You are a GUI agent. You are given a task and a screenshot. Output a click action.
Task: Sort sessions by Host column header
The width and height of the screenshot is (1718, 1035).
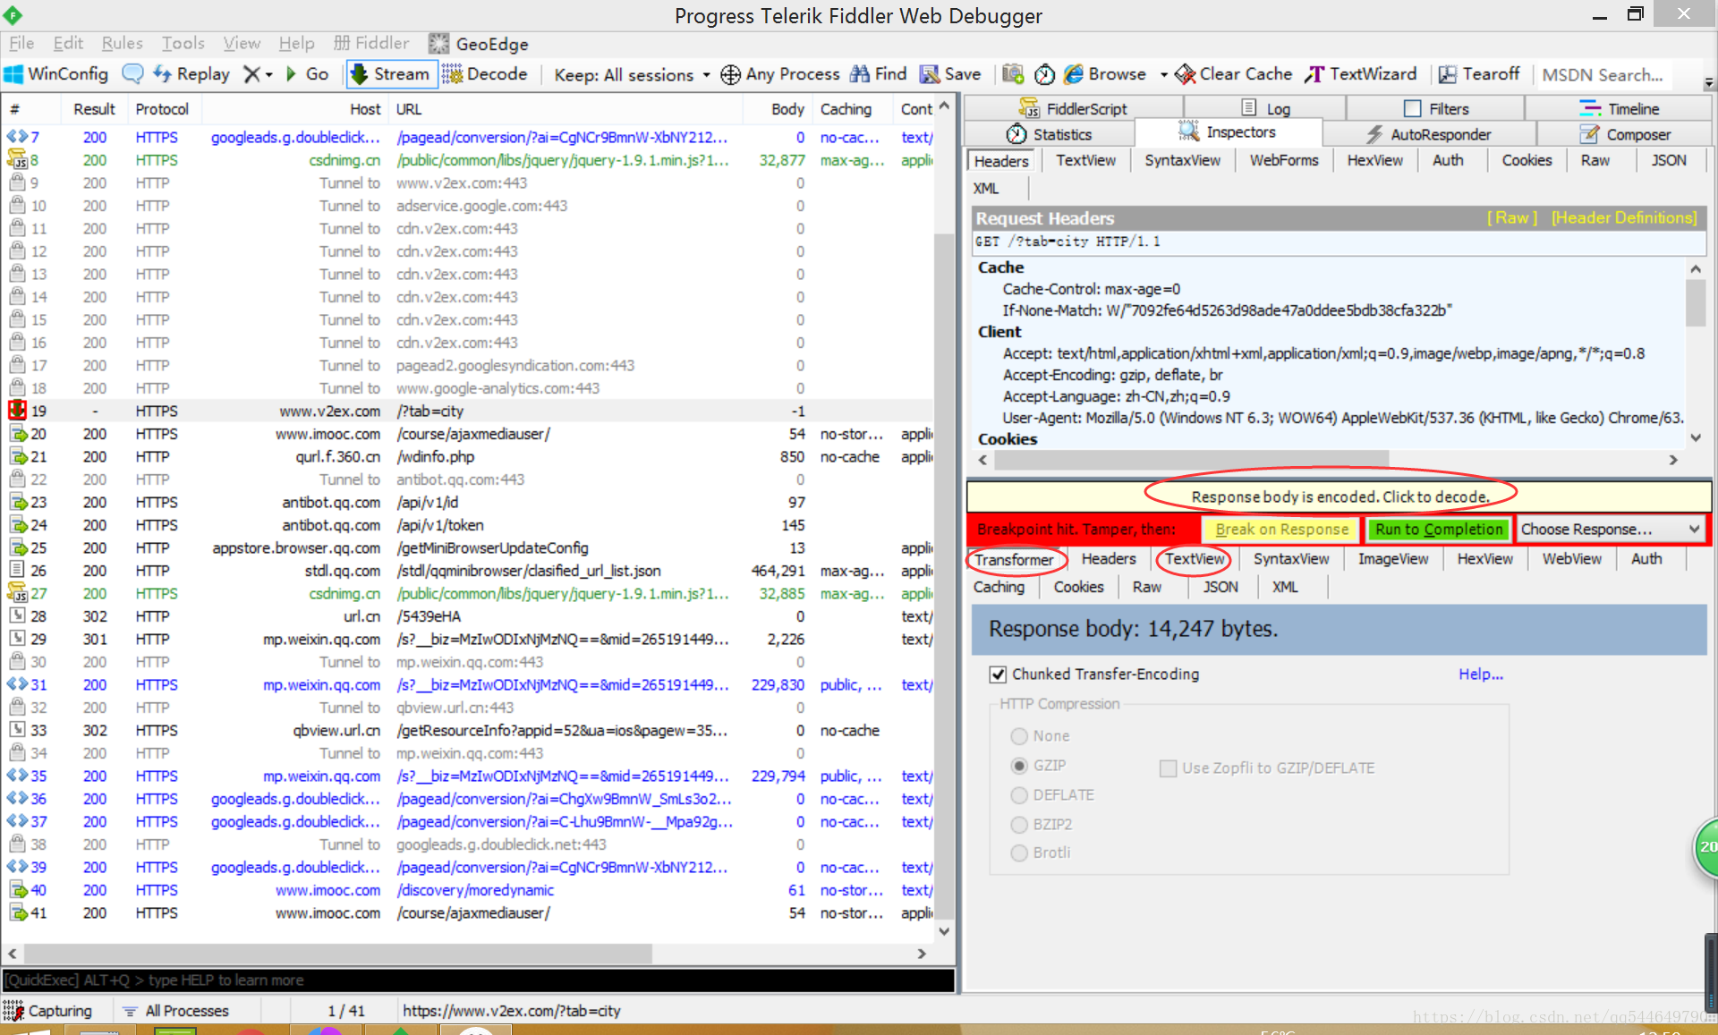click(365, 109)
